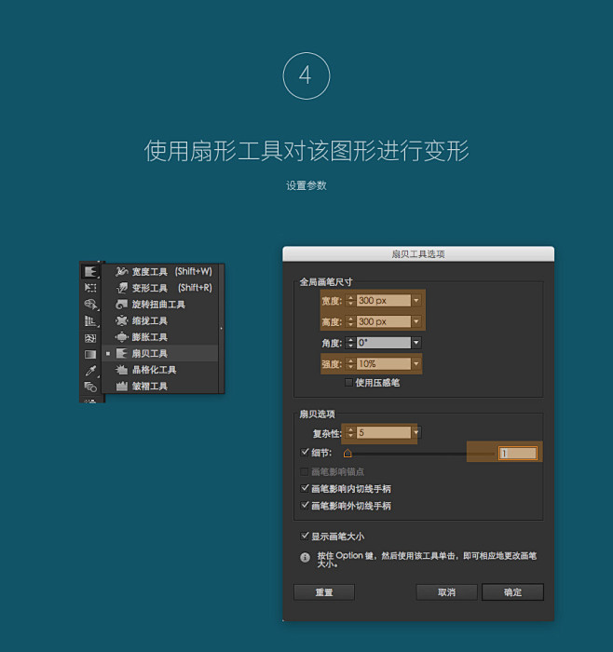Viewport: 613px width, 652px height.
Task: Pick the Warp tool (变形工具) icon
Action: point(122,288)
